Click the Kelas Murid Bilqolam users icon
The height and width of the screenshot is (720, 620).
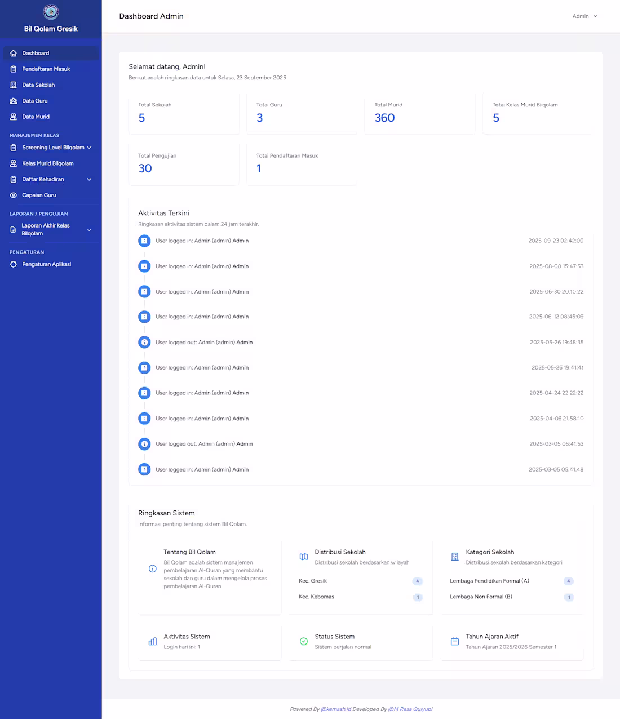point(14,163)
